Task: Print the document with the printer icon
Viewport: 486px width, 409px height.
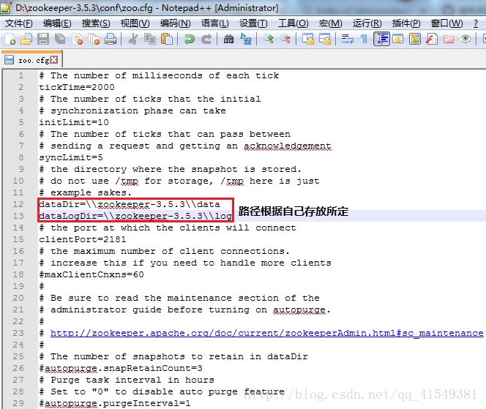Action: point(111,39)
